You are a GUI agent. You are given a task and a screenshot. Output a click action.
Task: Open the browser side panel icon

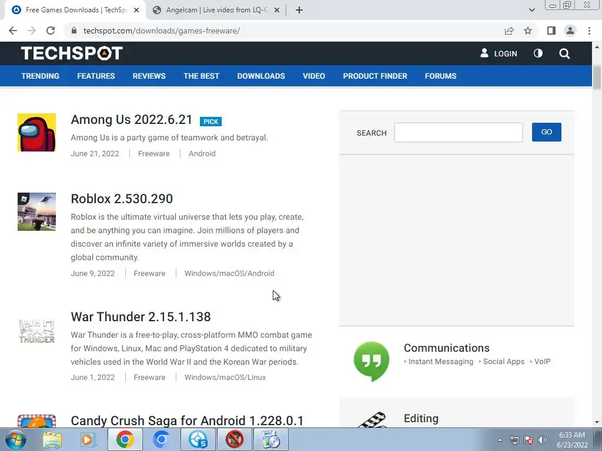click(551, 31)
